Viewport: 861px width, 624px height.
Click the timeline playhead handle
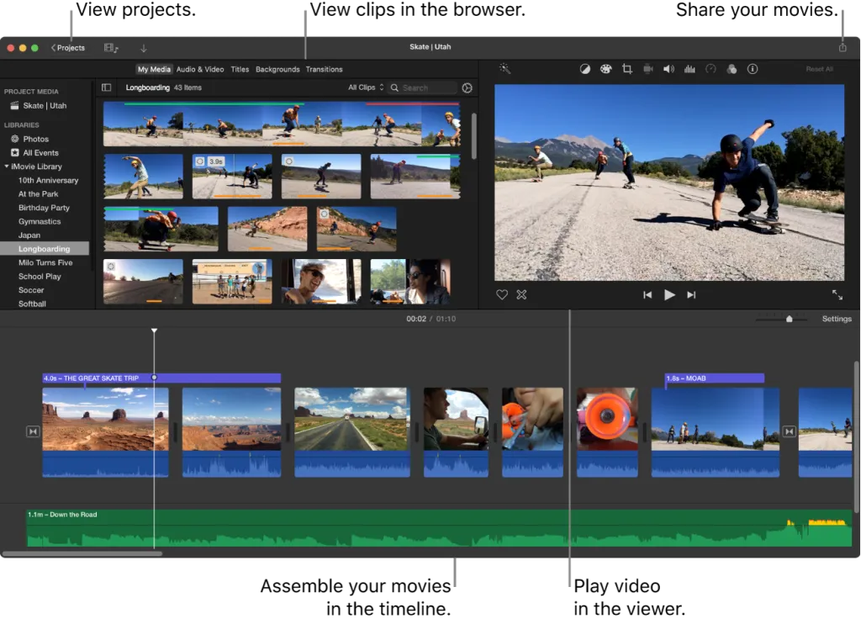coord(155,331)
